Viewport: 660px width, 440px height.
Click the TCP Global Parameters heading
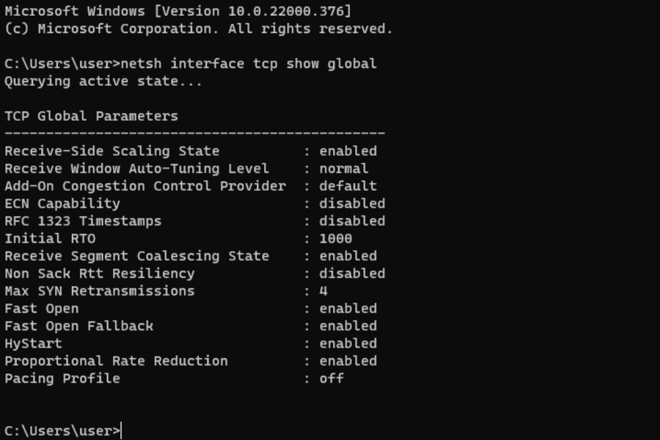click(91, 116)
